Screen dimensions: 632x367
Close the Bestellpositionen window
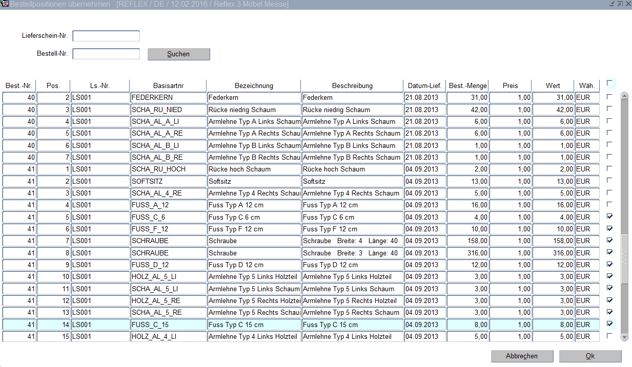pos(627,4)
